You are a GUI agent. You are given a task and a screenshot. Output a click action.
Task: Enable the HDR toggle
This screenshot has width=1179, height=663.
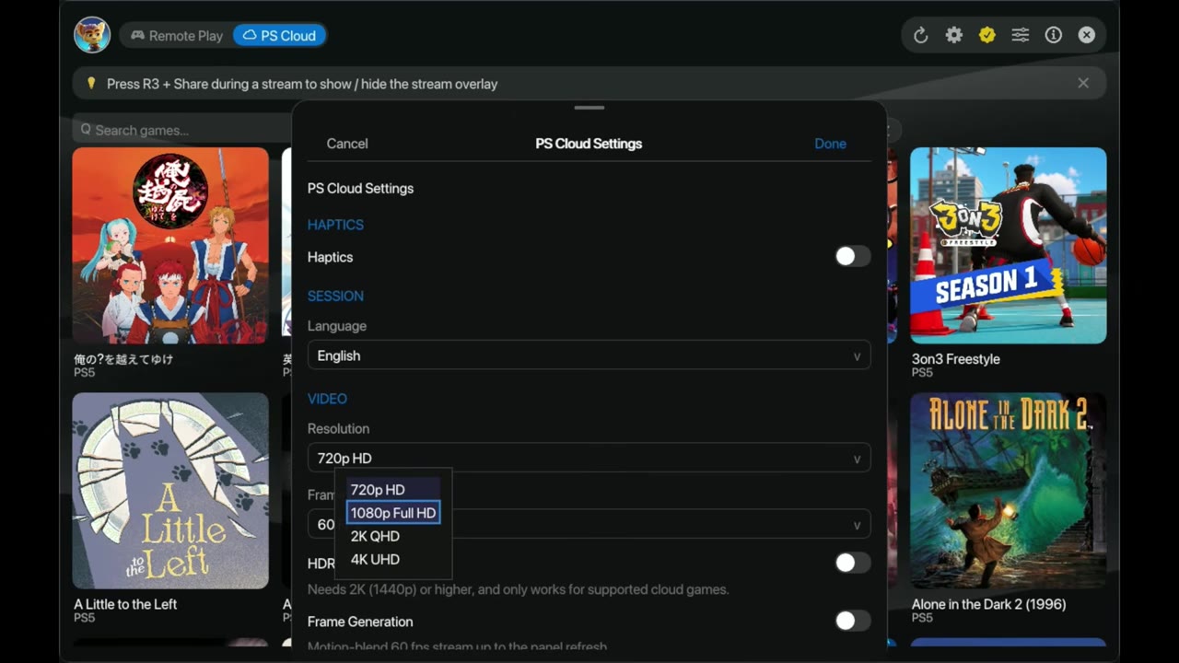click(852, 563)
